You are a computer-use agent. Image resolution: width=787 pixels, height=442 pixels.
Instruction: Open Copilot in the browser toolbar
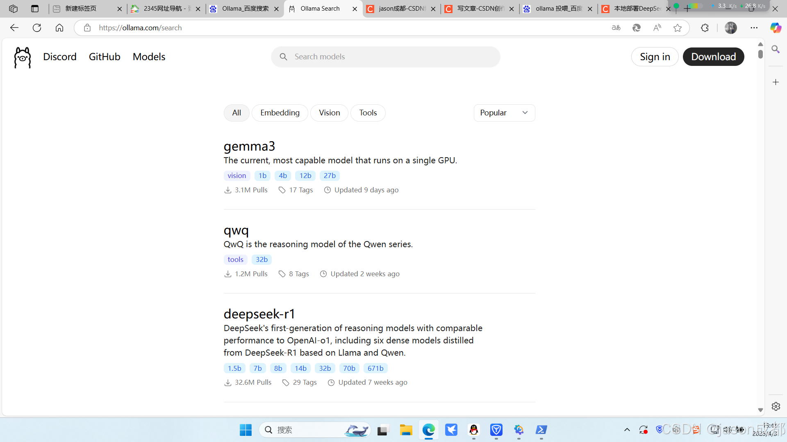click(776, 27)
